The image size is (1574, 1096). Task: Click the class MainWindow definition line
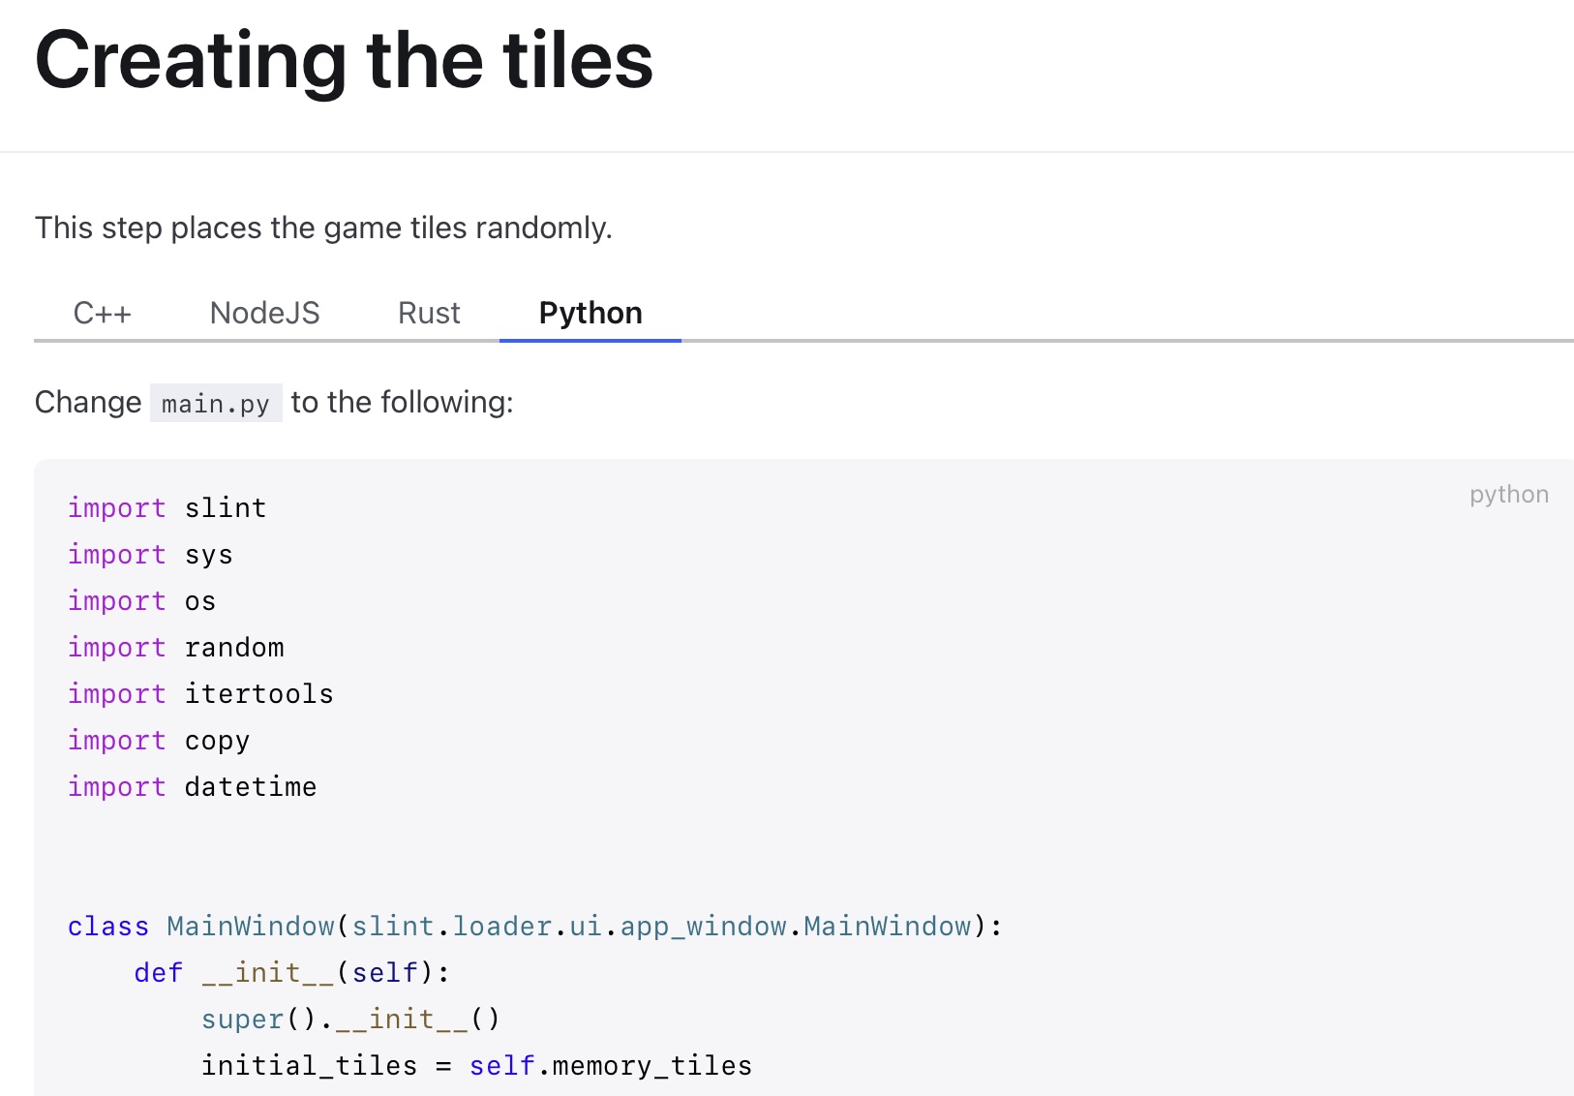(x=534, y=927)
